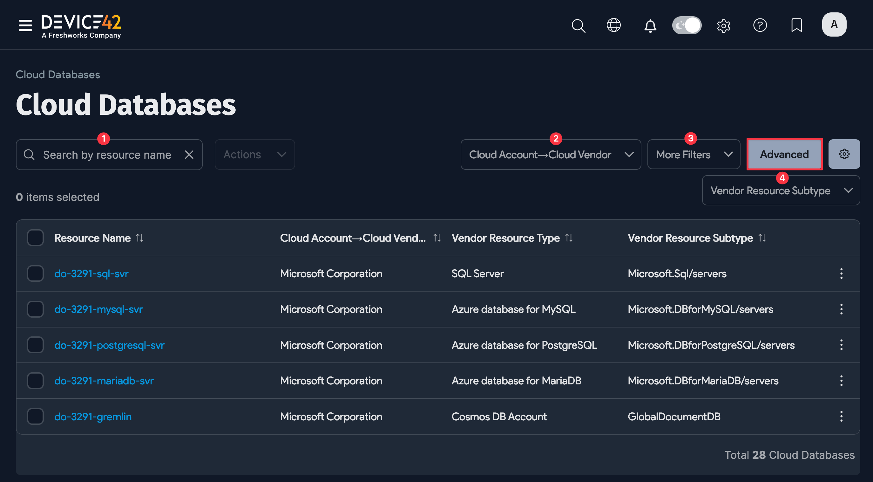
Task: Click the Advanced filter button
Action: [785, 154]
